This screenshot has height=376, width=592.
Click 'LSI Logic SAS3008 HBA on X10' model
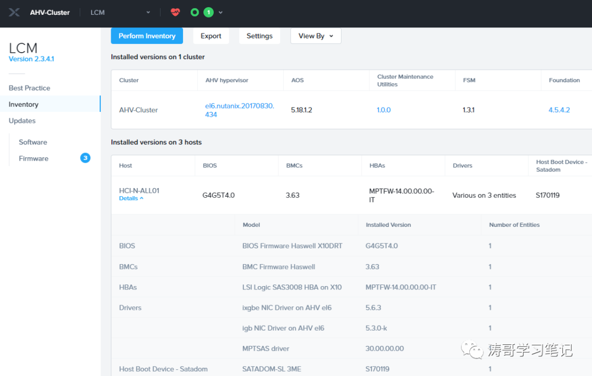point(292,287)
